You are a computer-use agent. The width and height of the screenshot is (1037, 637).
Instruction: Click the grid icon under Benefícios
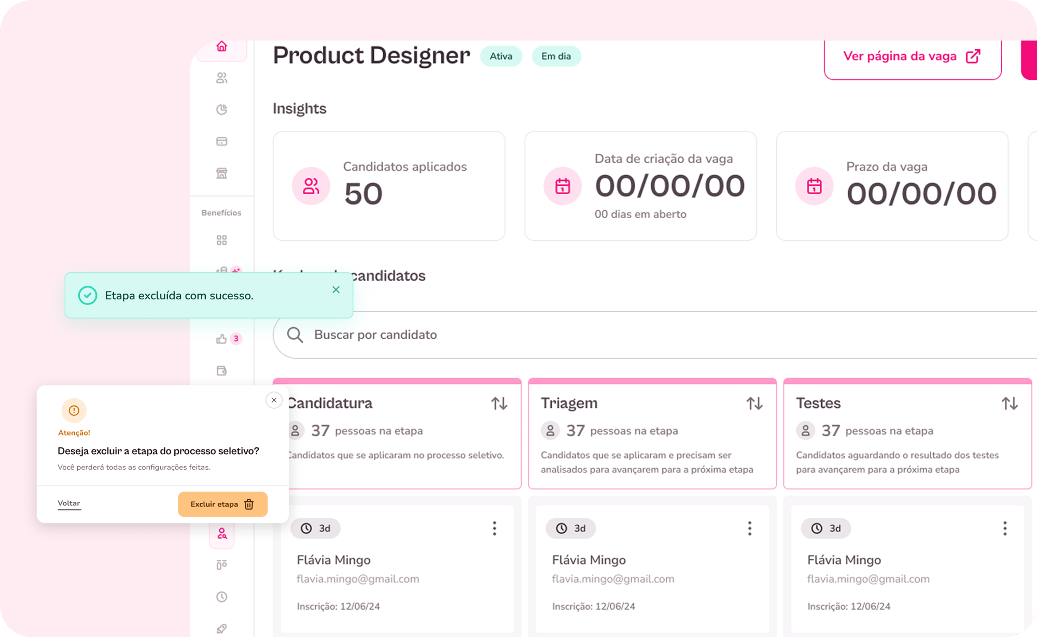(x=221, y=240)
